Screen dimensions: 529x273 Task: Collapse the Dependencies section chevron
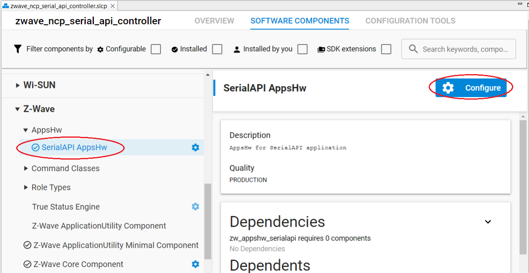click(488, 222)
